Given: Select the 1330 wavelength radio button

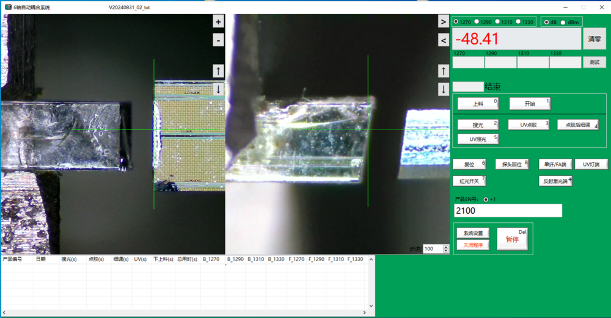Looking at the screenshot, I should [519, 22].
